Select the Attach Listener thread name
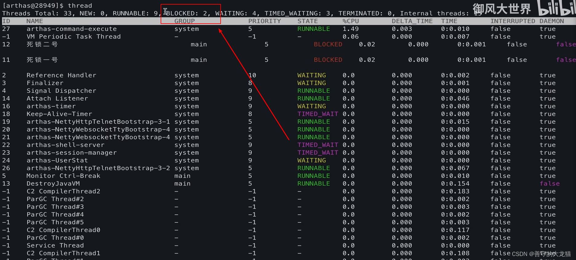Screen dimensions: 576x260 [x=57, y=99]
